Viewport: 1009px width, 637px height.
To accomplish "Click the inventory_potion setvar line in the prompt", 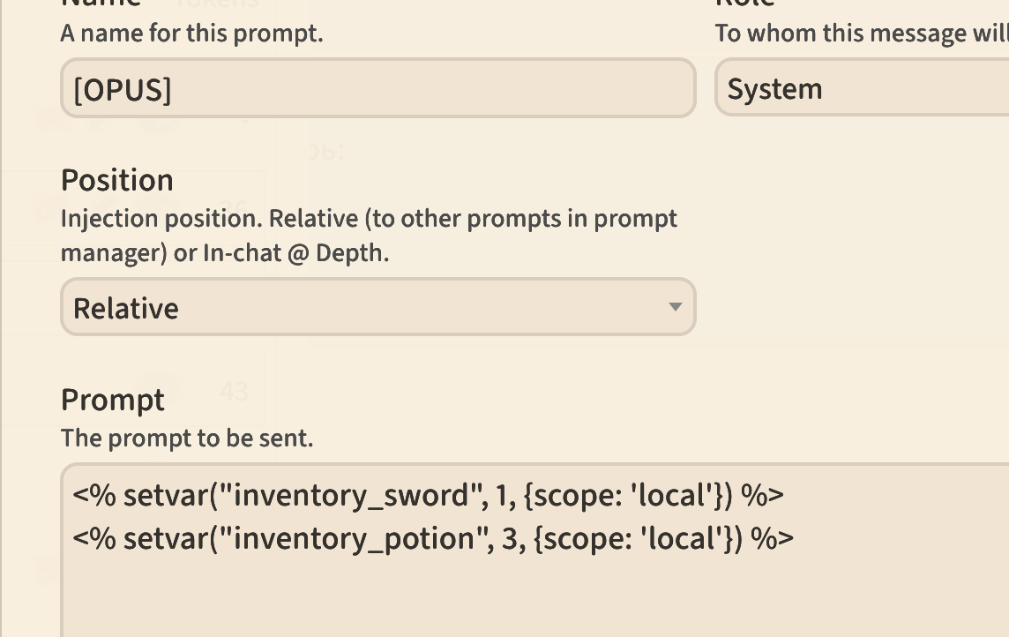I will pyautogui.click(x=432, y=537).
